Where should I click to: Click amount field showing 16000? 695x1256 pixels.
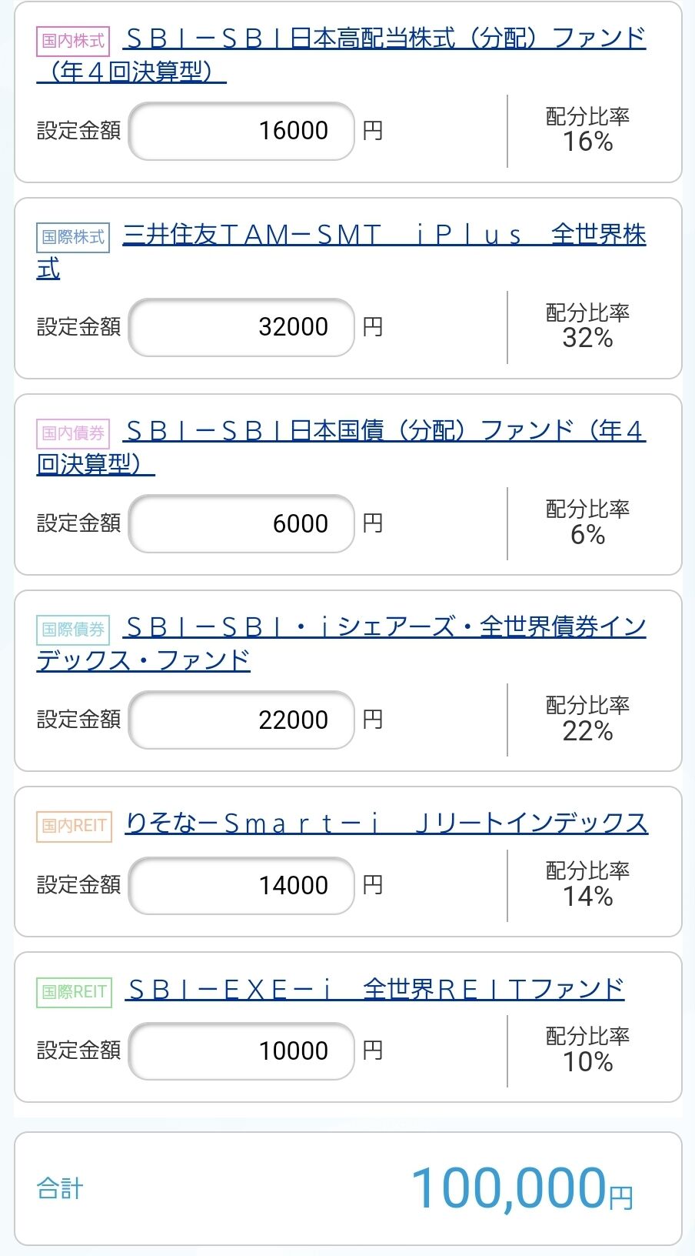pyautogui.click(x=241, y=131)
